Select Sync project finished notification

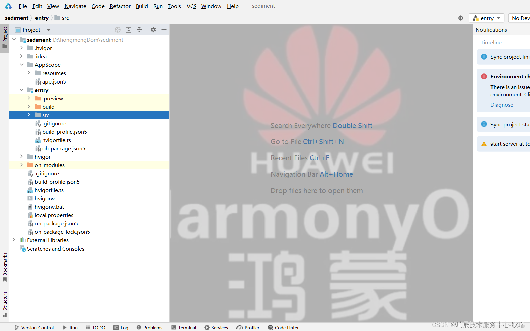504,57
